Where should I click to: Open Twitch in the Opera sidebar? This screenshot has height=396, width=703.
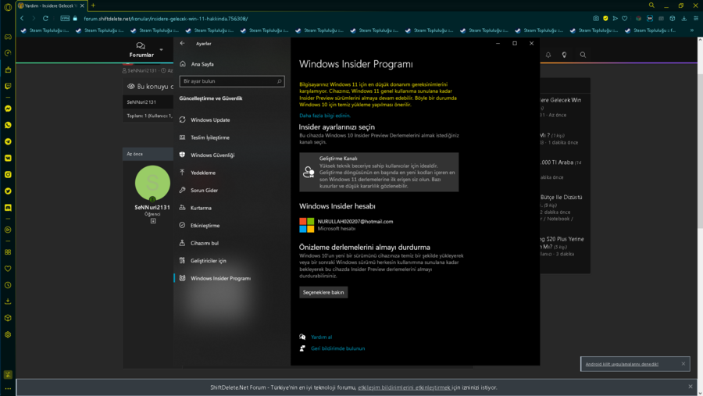pyautogui.click(x=8, y=86)
